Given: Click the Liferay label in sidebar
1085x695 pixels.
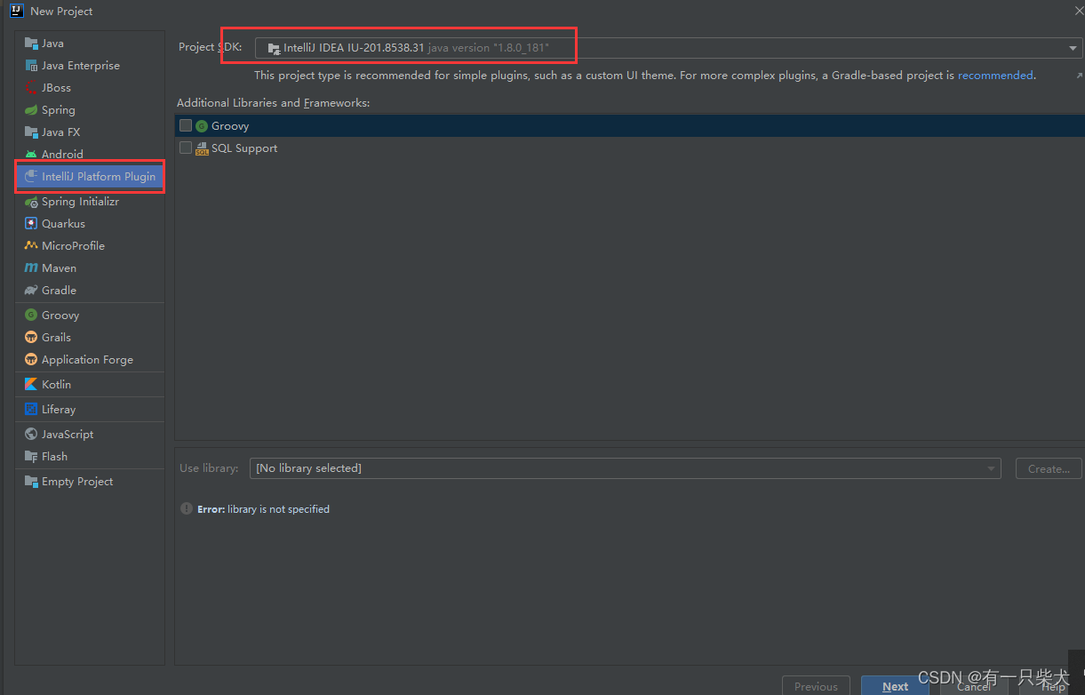Looking at the screenshot, I should (59, 409).
